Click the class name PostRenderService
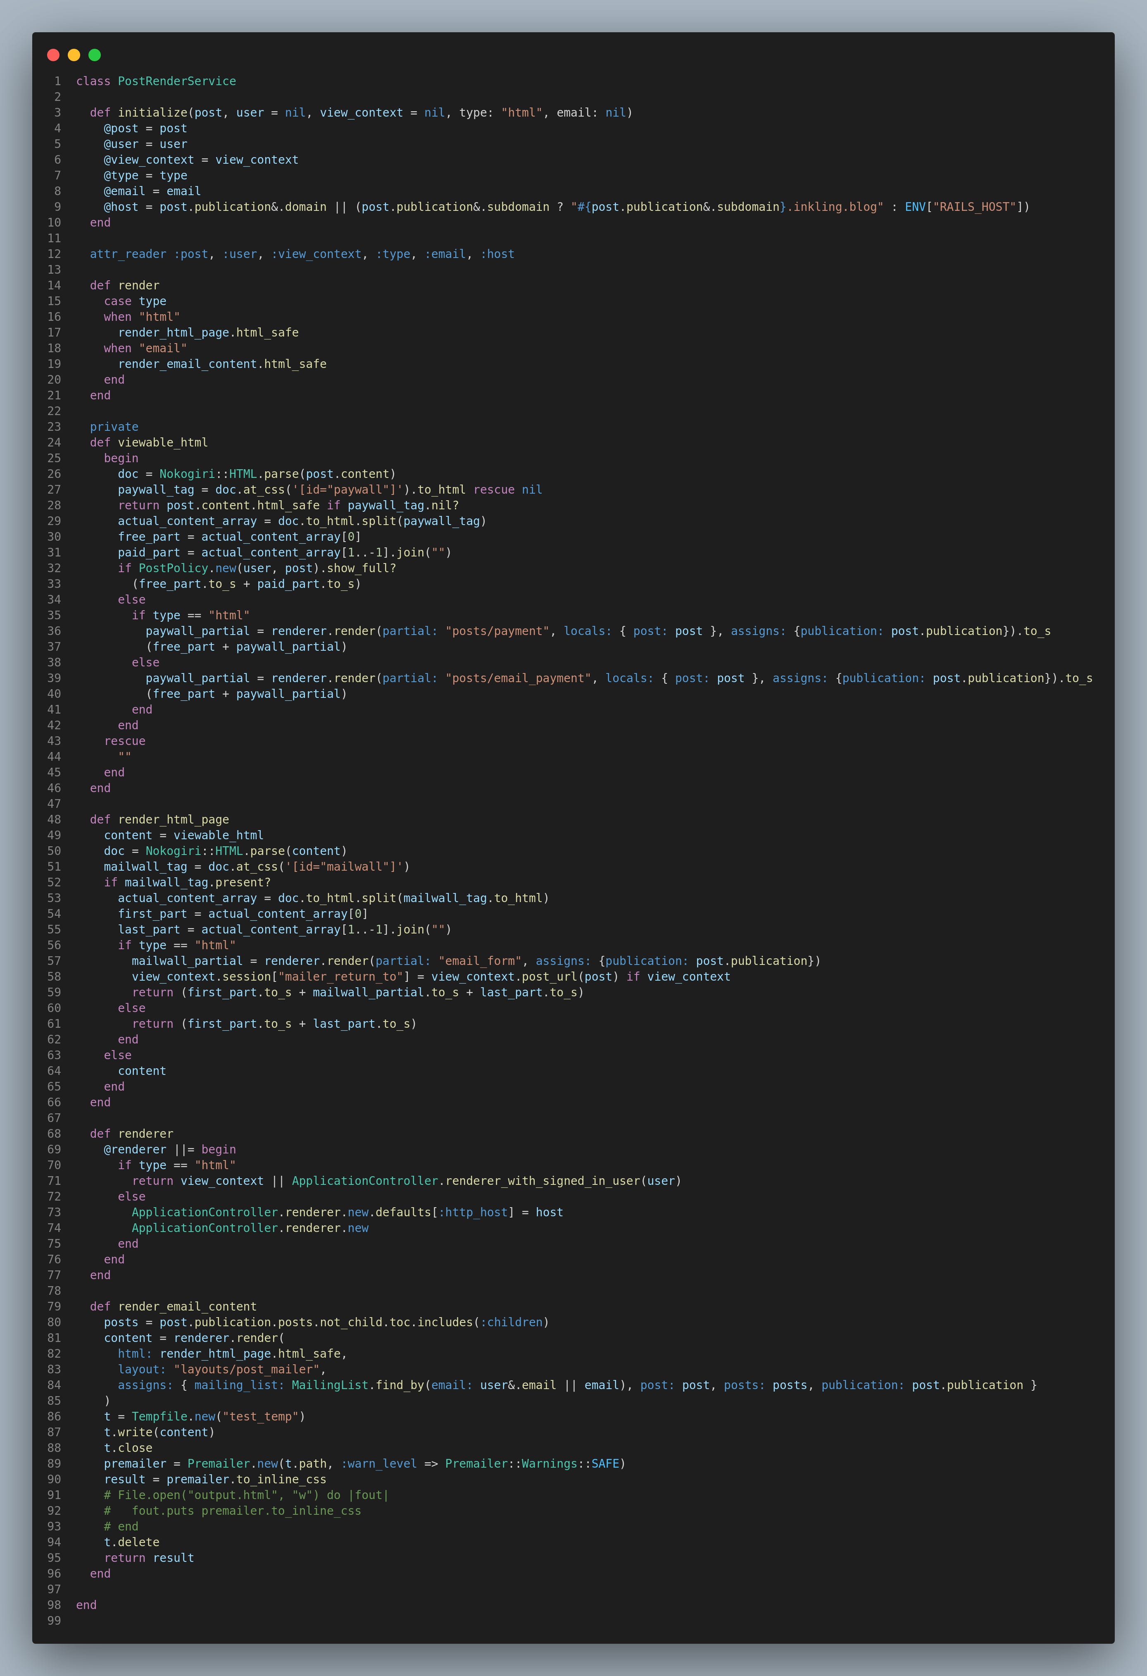This screenshot has height=1676, width=1147. click(x=176, y=81)
